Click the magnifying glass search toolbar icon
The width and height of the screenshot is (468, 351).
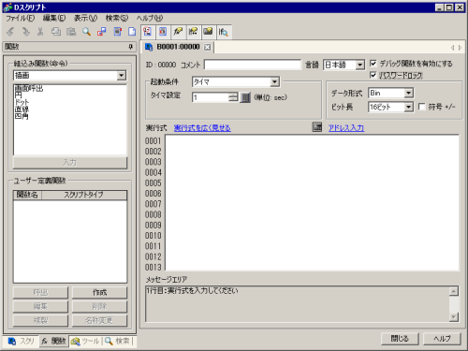coord(86,32)
